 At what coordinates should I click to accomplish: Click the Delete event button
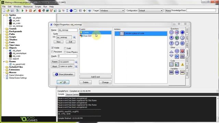pos(86,82)
